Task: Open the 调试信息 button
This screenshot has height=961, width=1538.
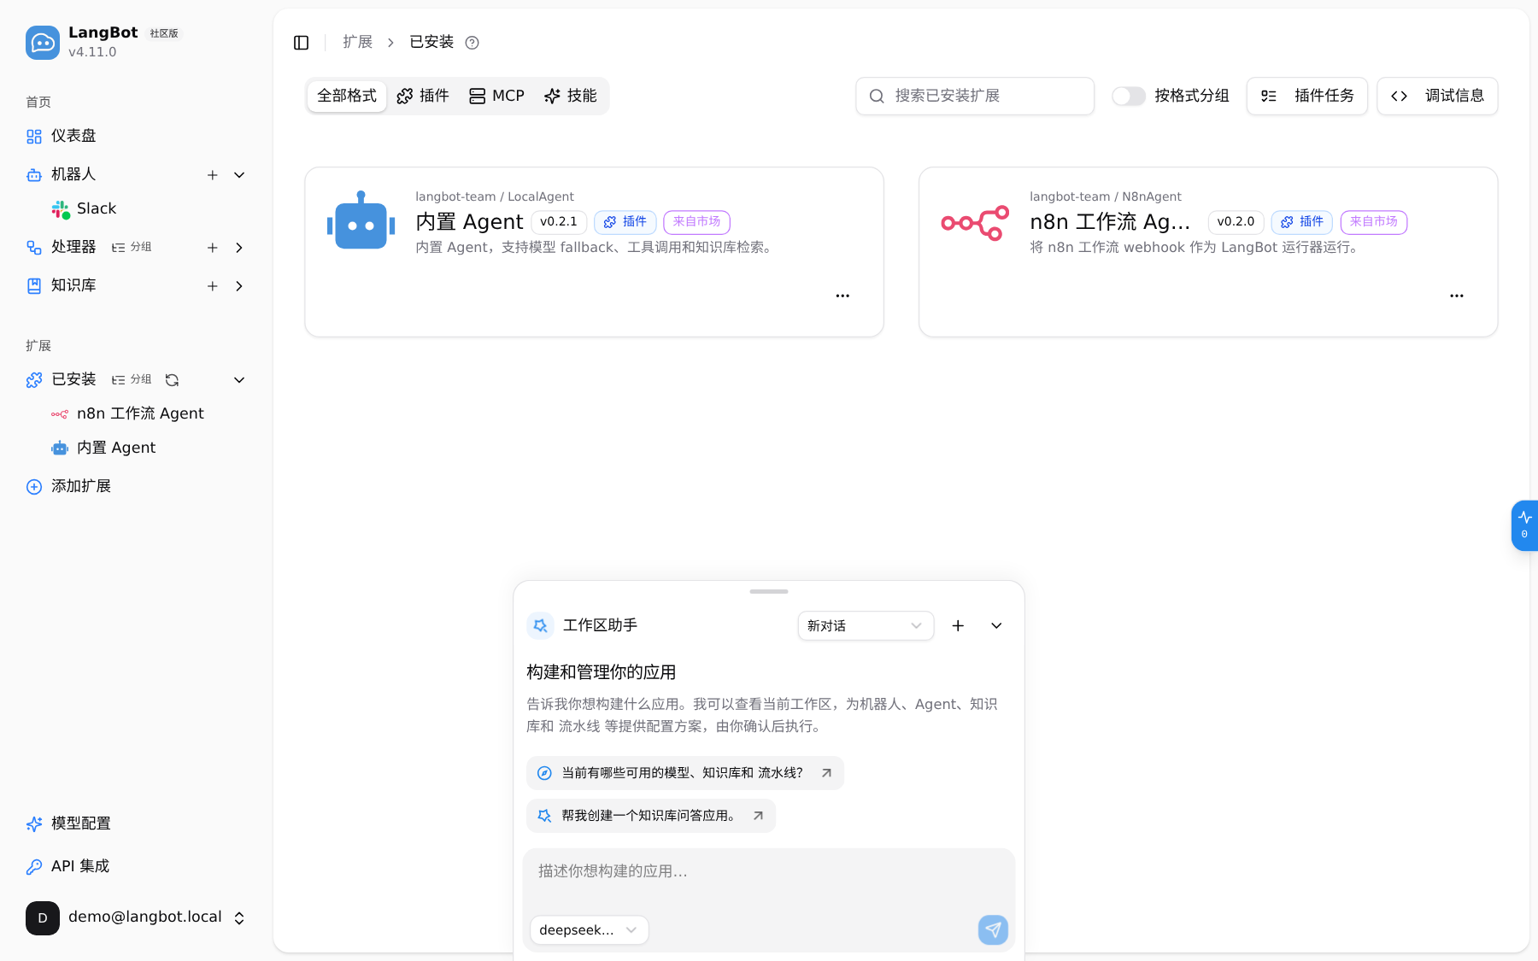Action: point(1437,96)
